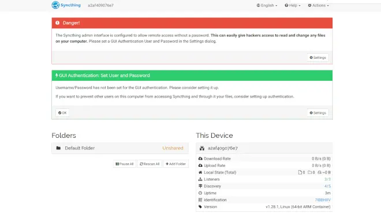Click the Danger! alert header
This screenshot has height=214, width=381.
[192, 23]
